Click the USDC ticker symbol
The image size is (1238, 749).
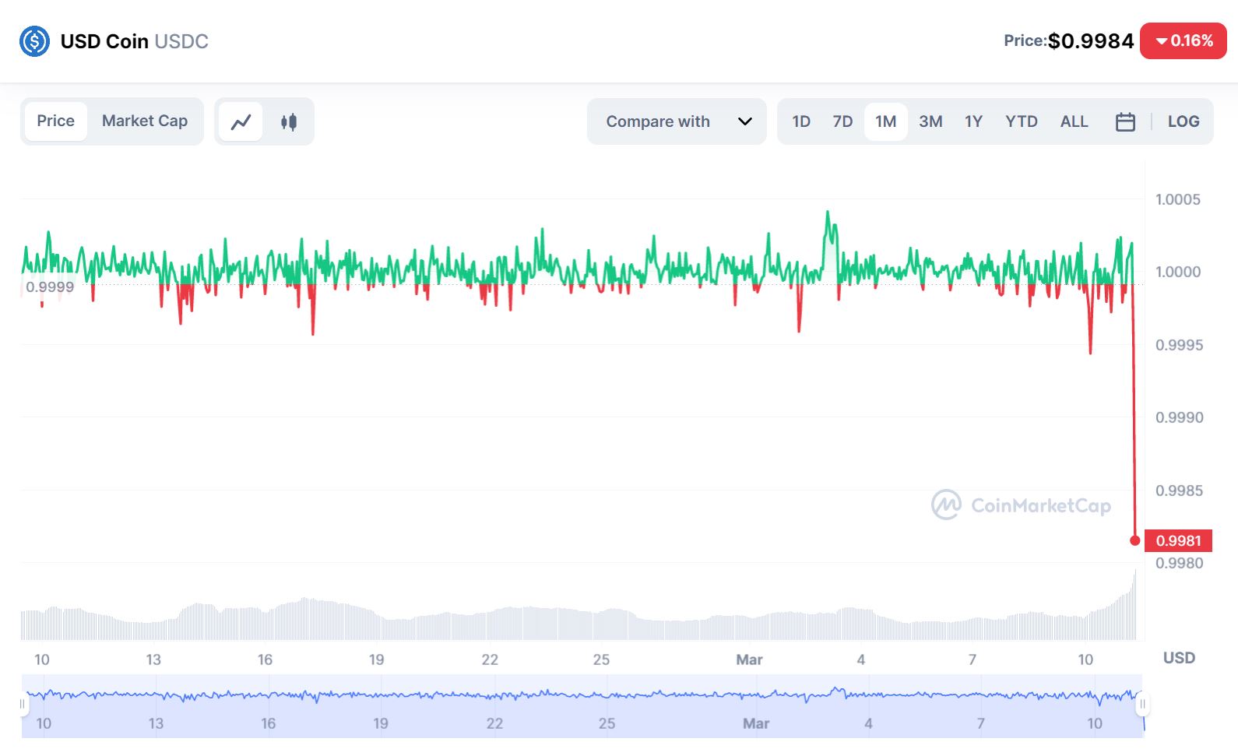coord(181,41)
